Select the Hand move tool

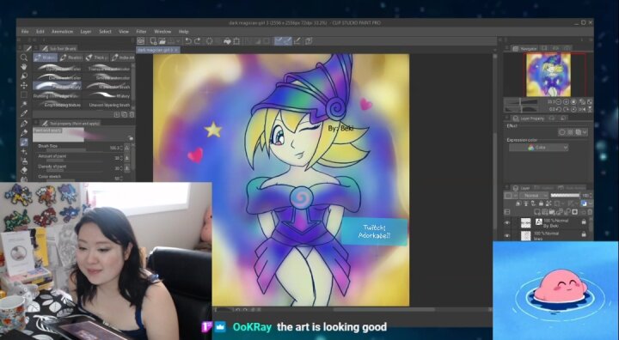(x=24, y=67)
